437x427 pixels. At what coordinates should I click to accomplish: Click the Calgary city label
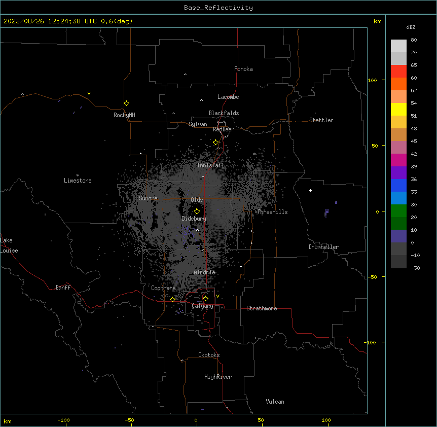[203, 306]
